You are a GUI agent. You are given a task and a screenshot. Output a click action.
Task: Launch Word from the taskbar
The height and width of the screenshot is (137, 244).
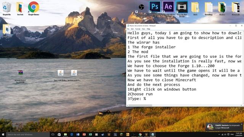tap(78, 134)
